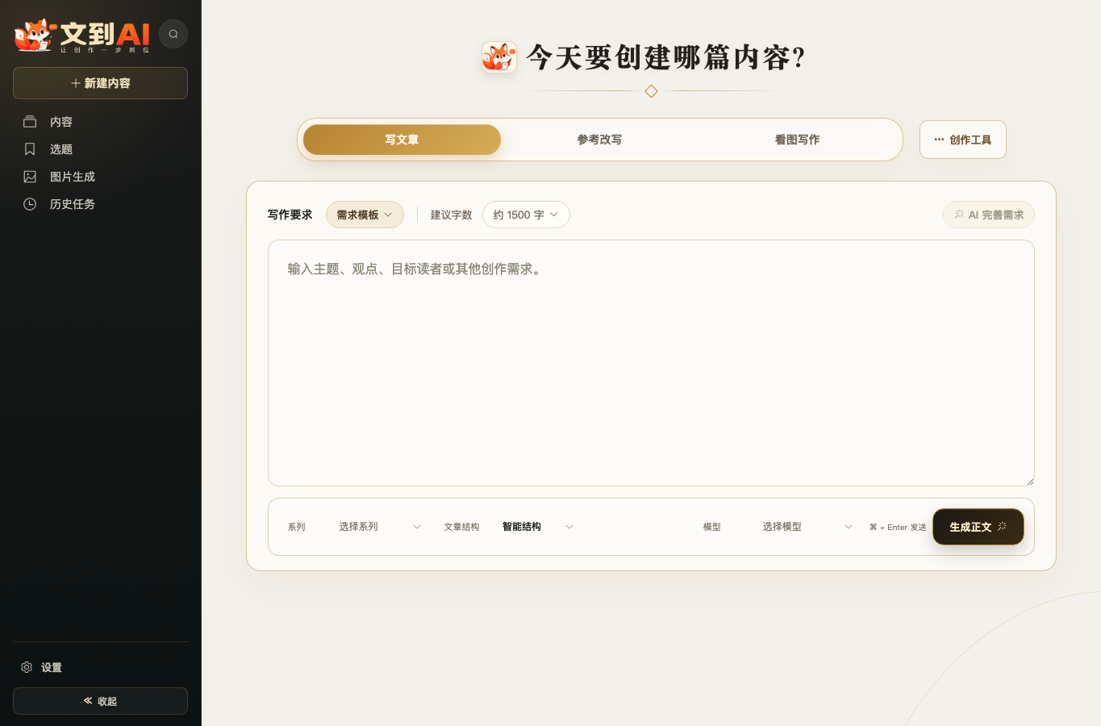Open the 智能结构 article structure dropdown
Image resolution: width=1101 pixels, height=726 pixels.
(538, 527)
